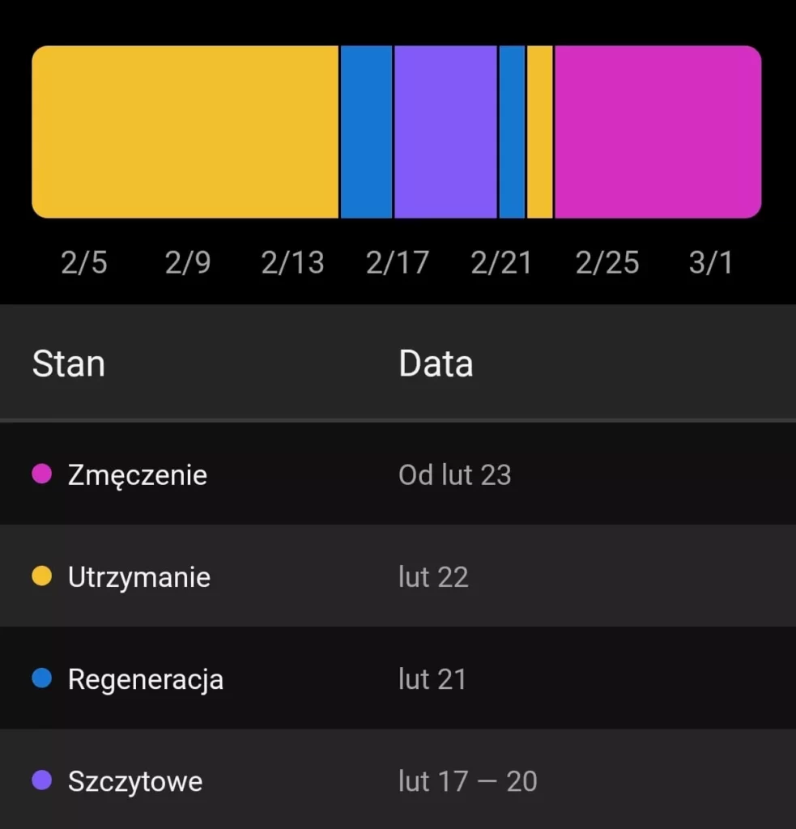This screenshot has width=796, height=829.
Task: Click the 2/17 date axis label
Action: (397, 262)
